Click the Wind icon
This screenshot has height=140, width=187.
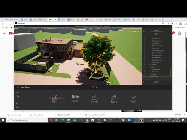[133, 97]
